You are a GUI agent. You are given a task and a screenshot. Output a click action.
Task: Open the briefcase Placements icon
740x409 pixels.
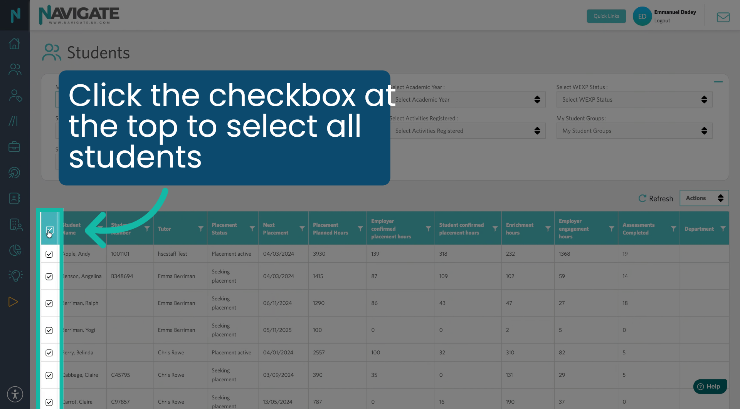tap(14, 147)
